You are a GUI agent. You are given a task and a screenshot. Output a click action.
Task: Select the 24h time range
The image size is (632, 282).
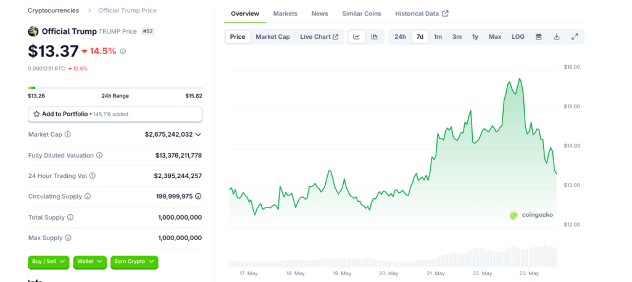[x=400, y=36]
